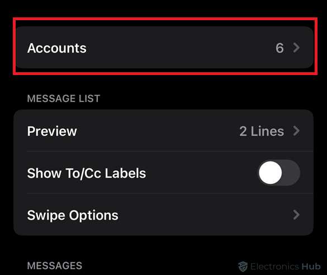Click the red highlighted Accounts box border area

point(165,19)
